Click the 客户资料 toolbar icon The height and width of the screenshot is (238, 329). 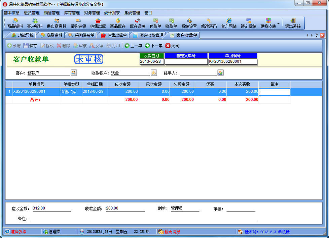(35, 23)
